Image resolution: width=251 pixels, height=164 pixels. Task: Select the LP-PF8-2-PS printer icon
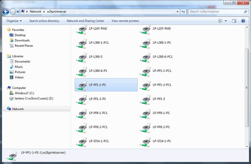pyautogui.click(x=145, y=128)
